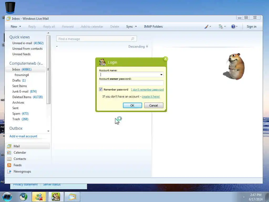Collapse the Computernewb account header
Screen dimensions: 269x202
pos(26,63)
